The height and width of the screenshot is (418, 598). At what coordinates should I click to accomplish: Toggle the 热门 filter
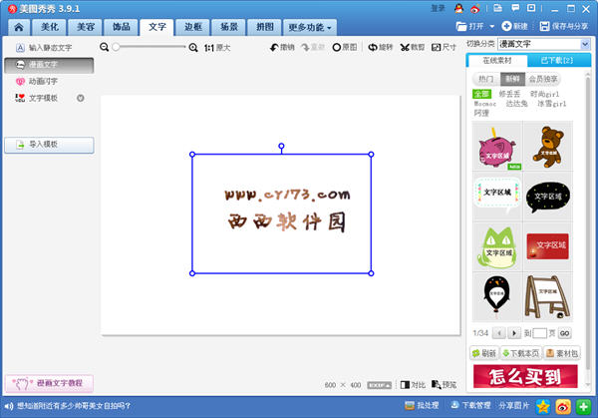tap(486, 79)
